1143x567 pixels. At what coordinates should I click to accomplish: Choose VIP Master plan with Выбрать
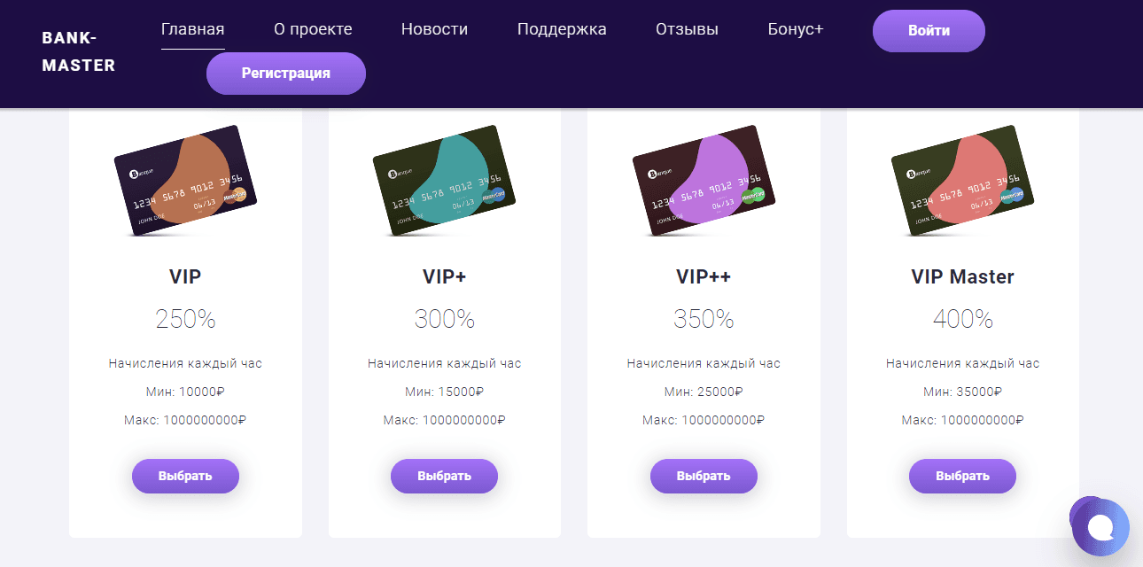pos(962,476)
